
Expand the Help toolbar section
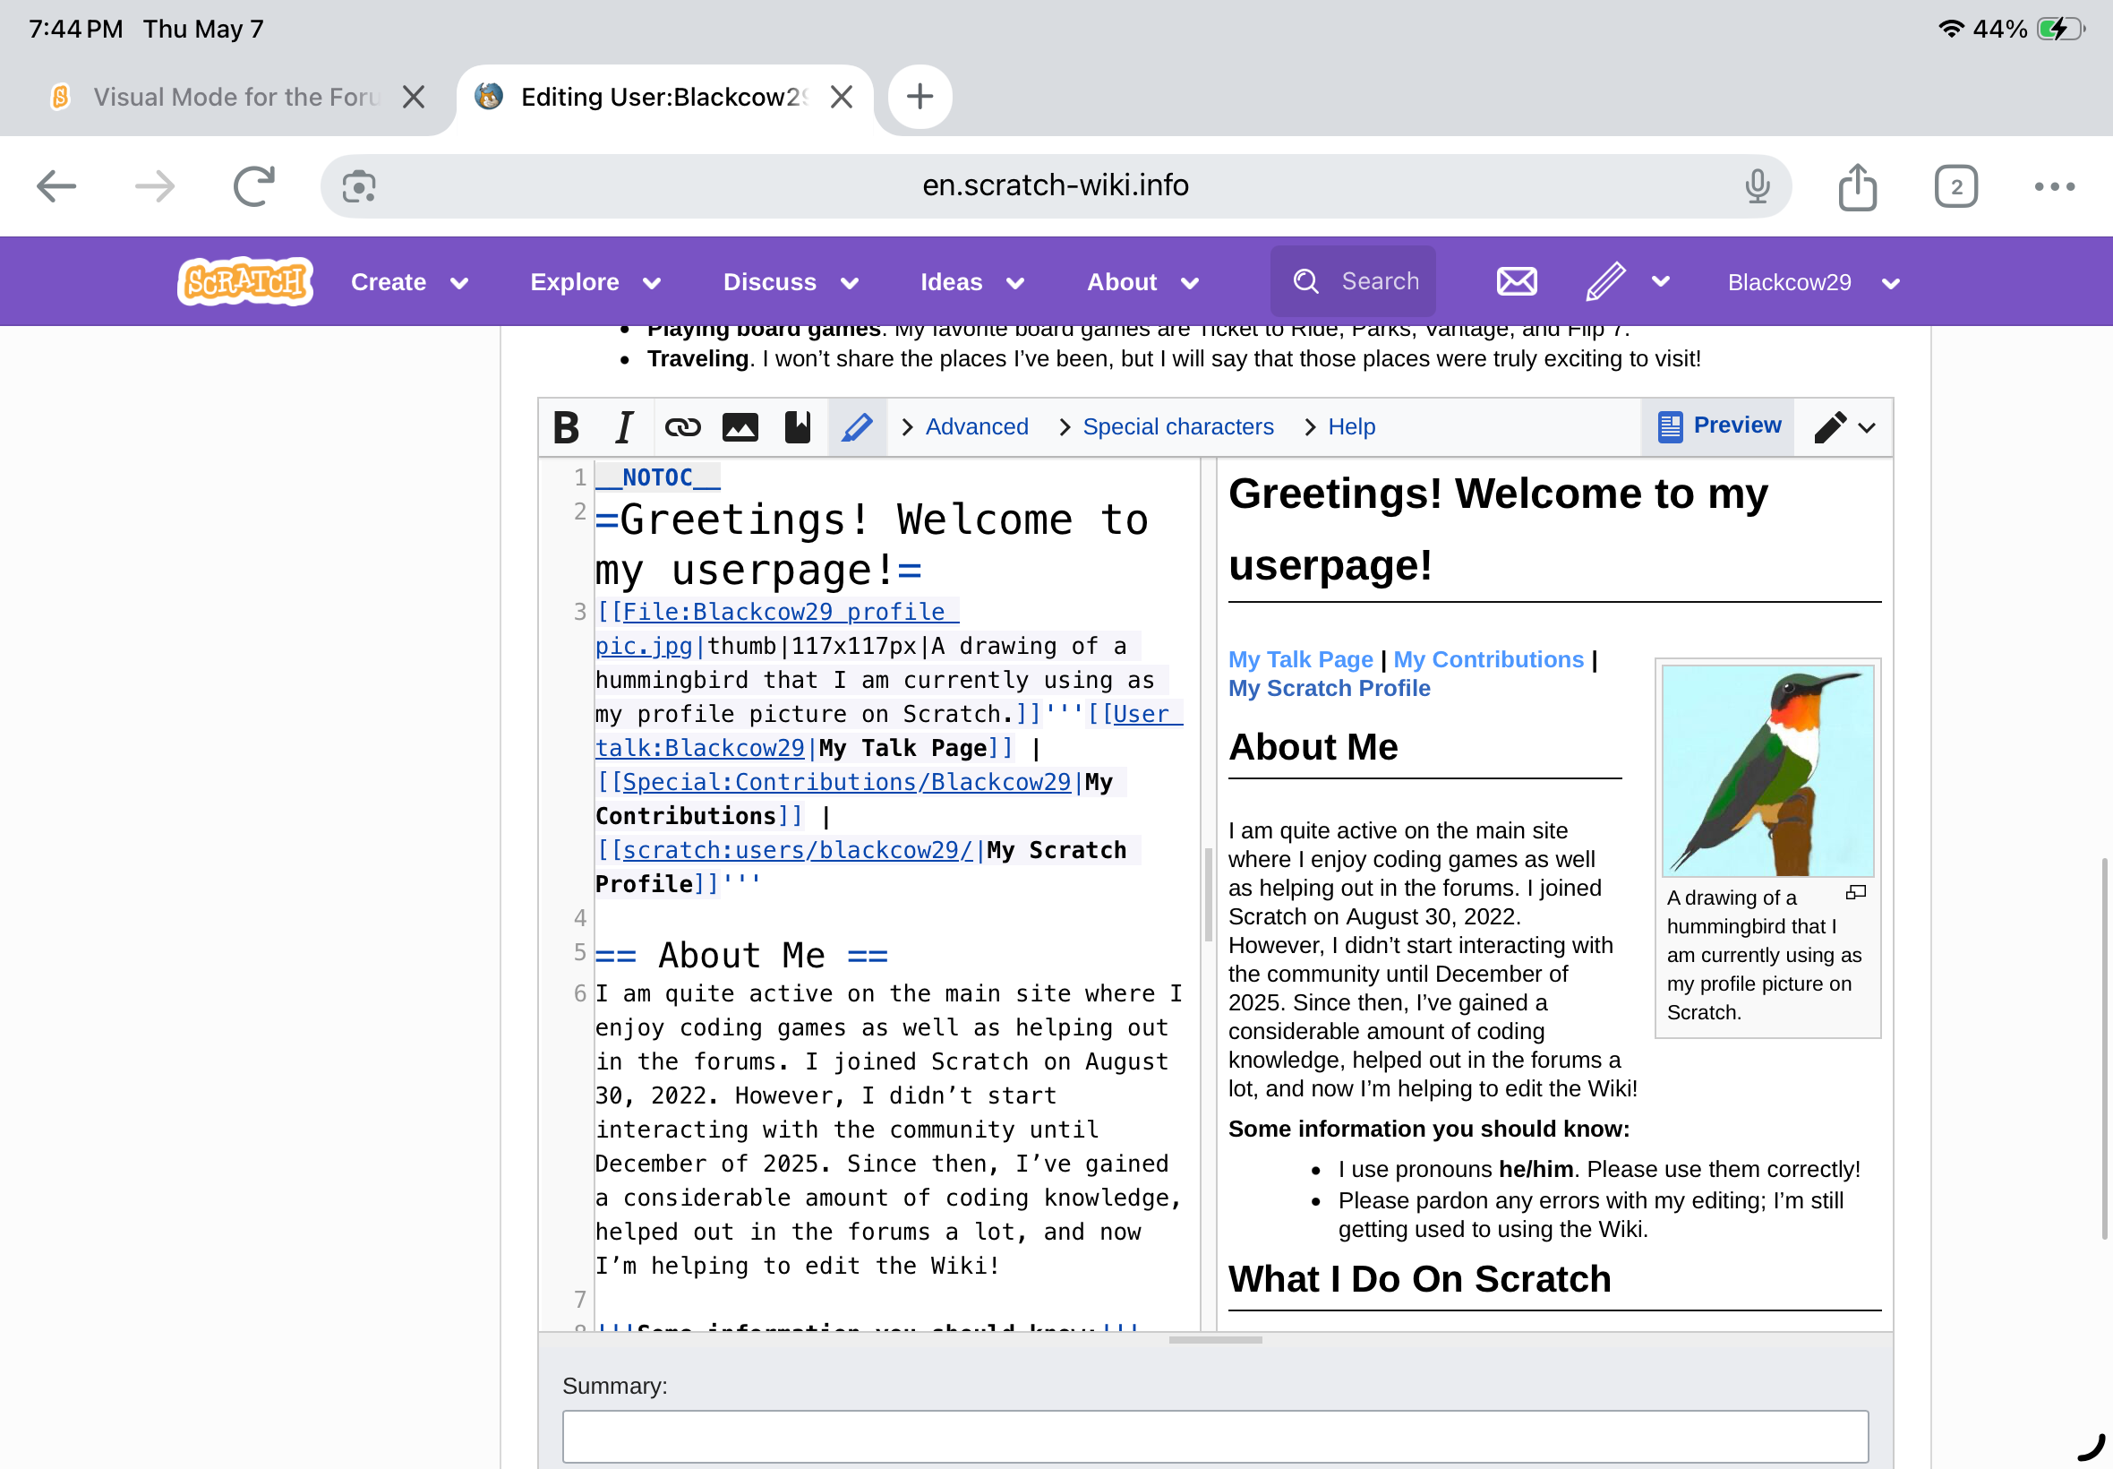pyautogui.click(x=1339, y=427)
